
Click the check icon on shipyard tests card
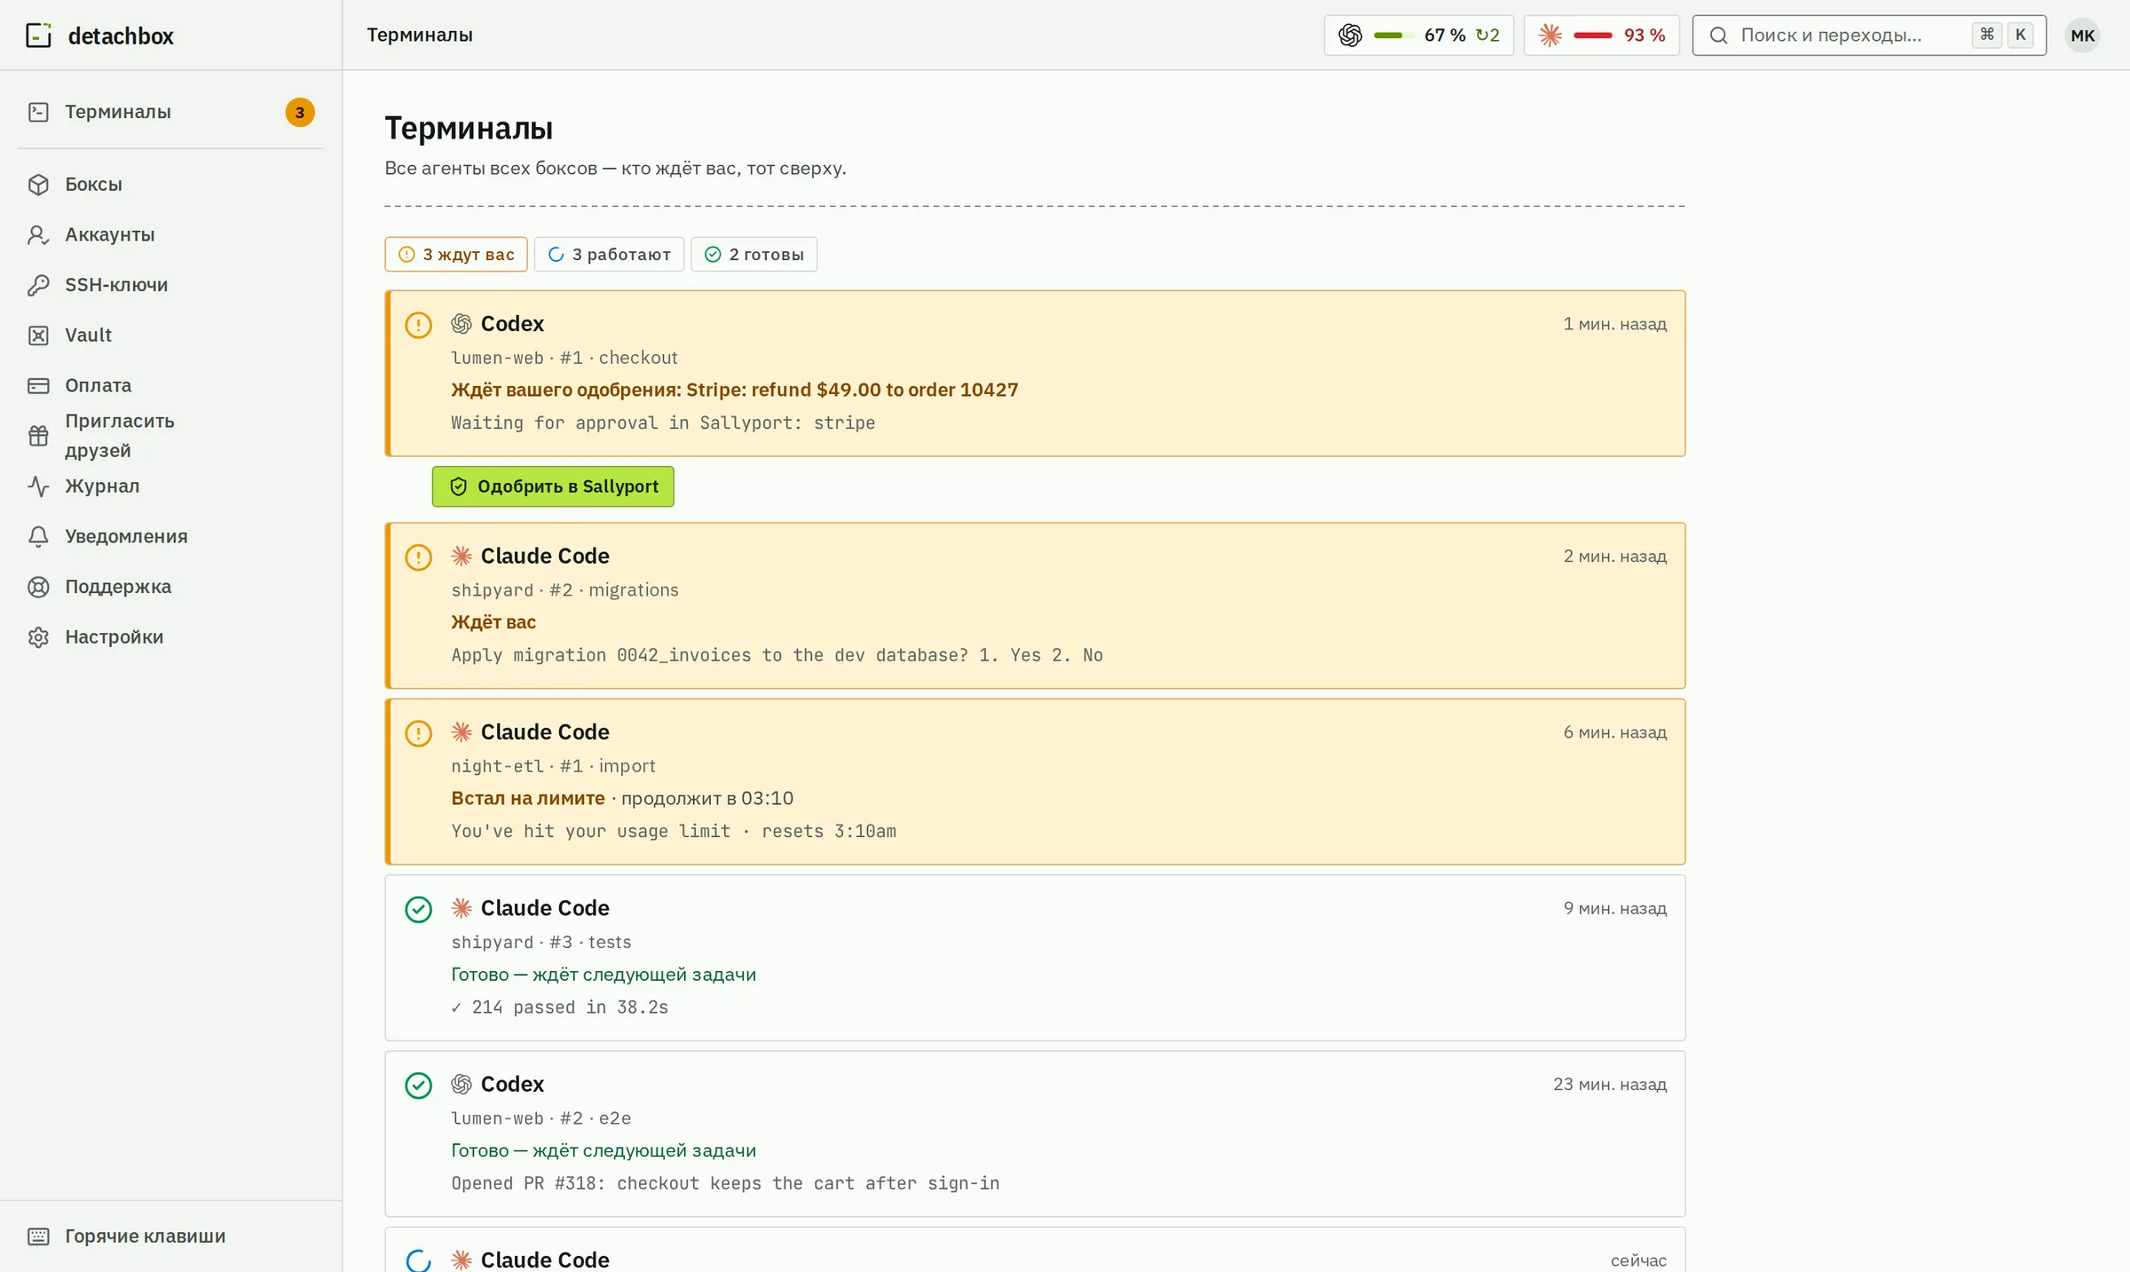(418, 910)
